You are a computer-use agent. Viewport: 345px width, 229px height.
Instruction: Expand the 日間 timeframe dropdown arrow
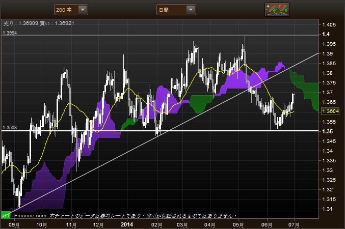tap(191, 10)
